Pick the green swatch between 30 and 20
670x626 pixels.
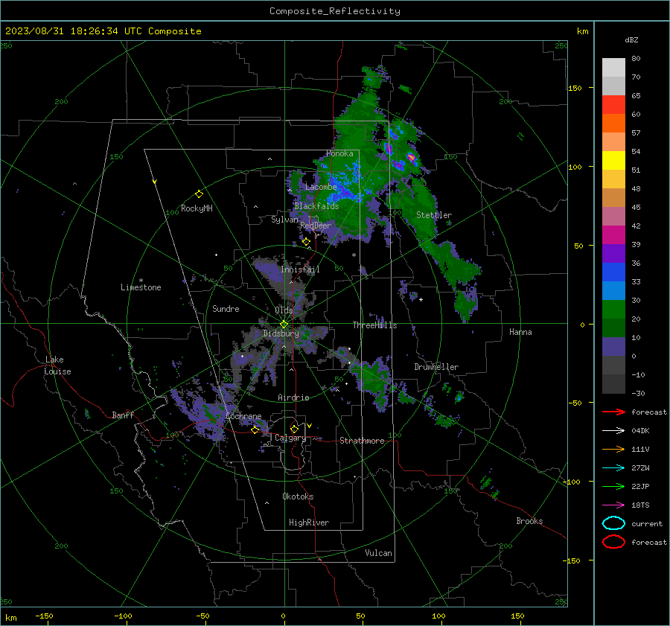pyautogui.click(x=613, y=310)
